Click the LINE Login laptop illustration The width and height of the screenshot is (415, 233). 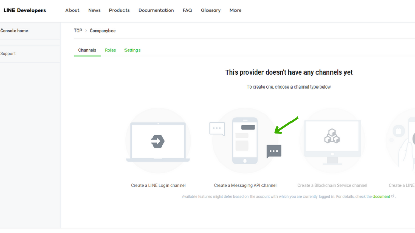click(x=158, y=141)
